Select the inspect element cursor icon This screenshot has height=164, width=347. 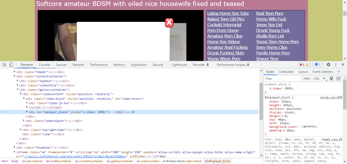[4, 65]
